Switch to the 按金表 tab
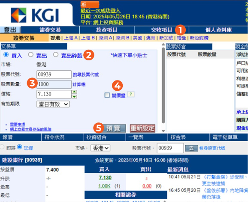The width and height of the screenshot is (248, 202). click(189, 137)
